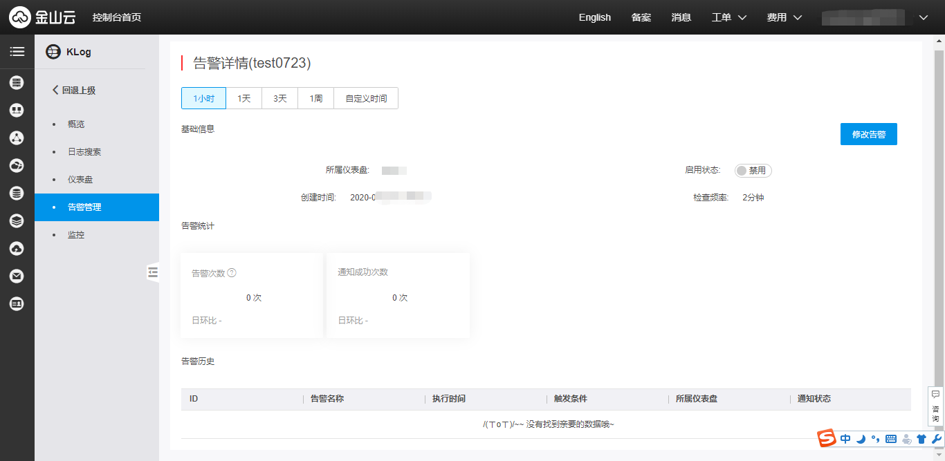This screenshot has width=945, height=461.
Task: Select the 1天 time range tab
Action: 244,98
